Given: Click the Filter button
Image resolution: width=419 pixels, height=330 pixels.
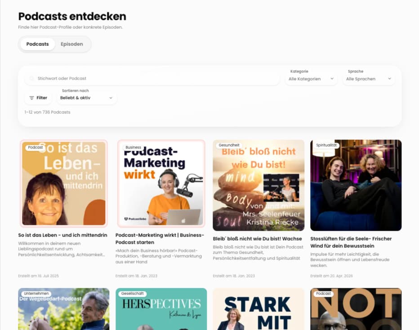Looking at the screenshot, I should (x=38, y=98).
